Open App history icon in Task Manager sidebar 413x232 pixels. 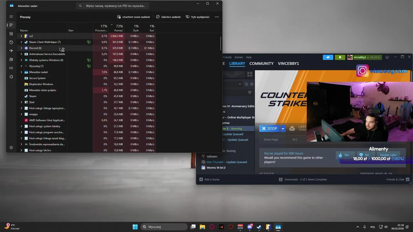tap(11, 42)
